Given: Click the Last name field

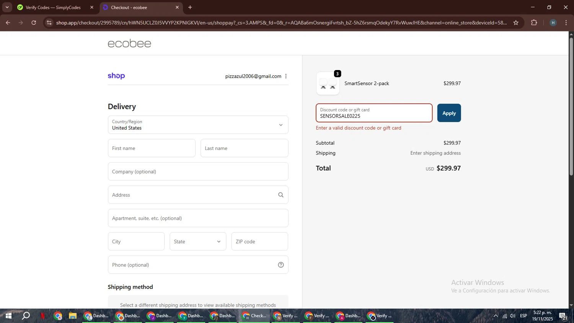Looking at the screenshot, I should click(244, 148).
